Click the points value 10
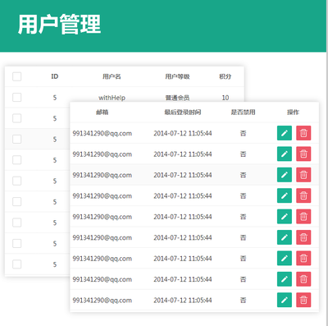 point(225,98)
